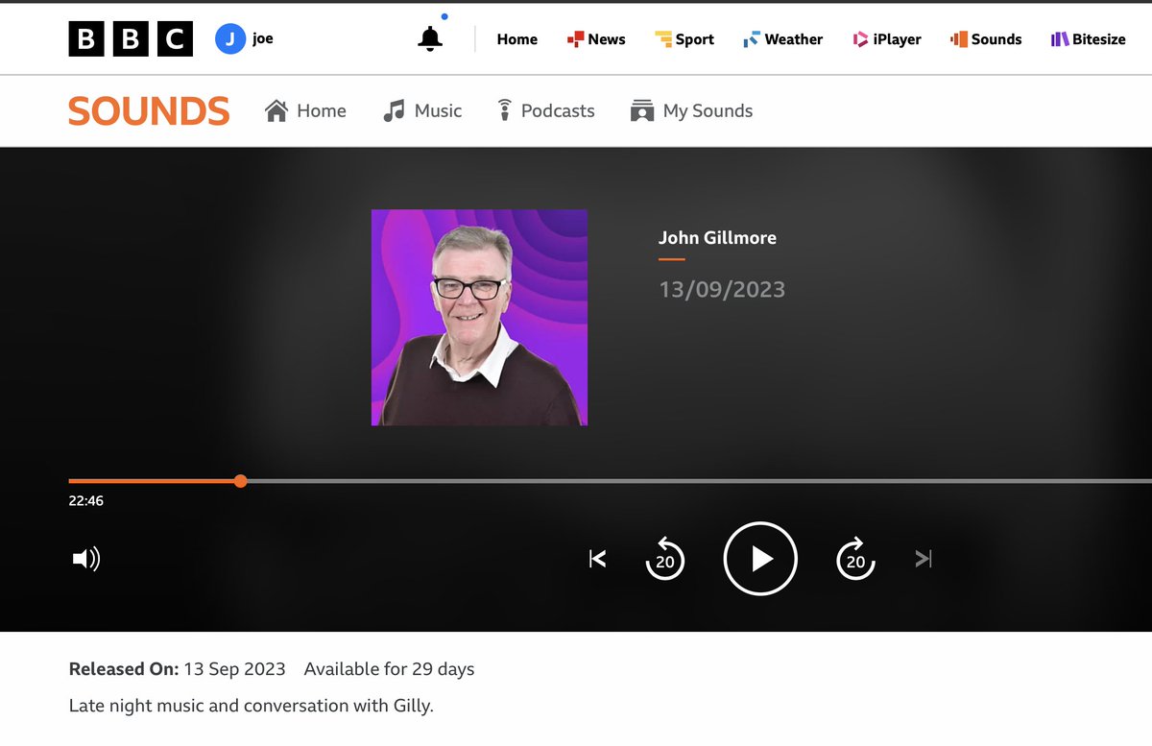Click the 13/09/2023 episode date
Image resolution: width=1152 pixels, height=746 pixels.
coord(722,289)
